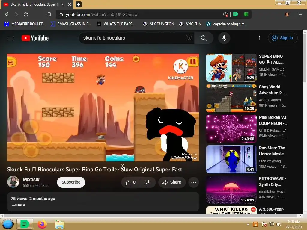307x230 pixels.
Task: Click the browser forward arrow
Action: point(16,14)
